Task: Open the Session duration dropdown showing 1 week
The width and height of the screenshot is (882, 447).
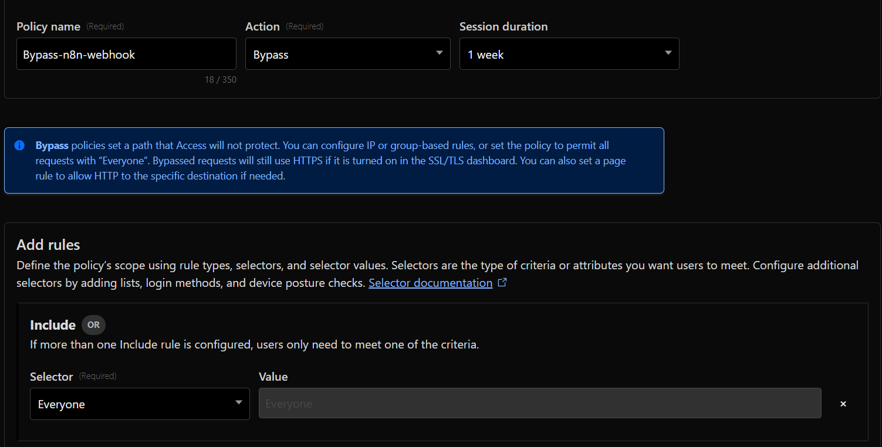Action: click(569, 55)
